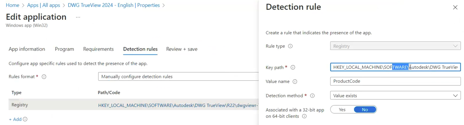Open the Rules format dropdown
This screenshot has height=125, width=464.
178,76
